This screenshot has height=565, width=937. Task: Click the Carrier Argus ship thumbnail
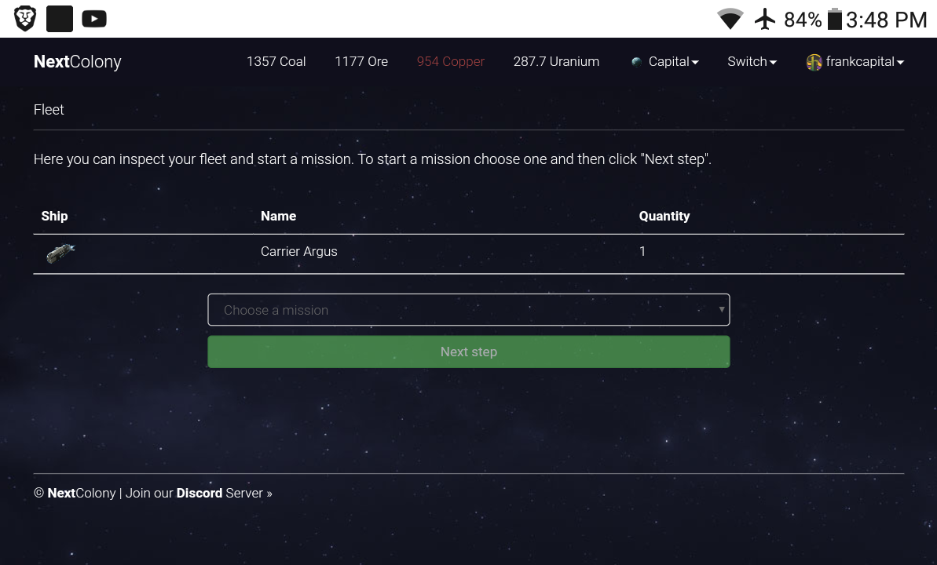click(x=60, y=253)
